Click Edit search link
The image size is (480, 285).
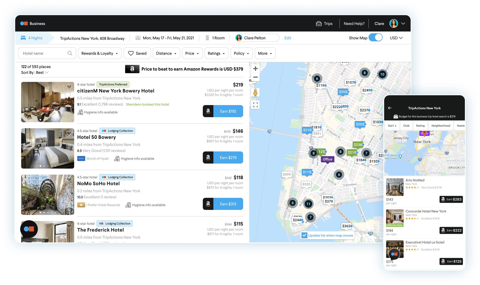[x=288, y=38]
